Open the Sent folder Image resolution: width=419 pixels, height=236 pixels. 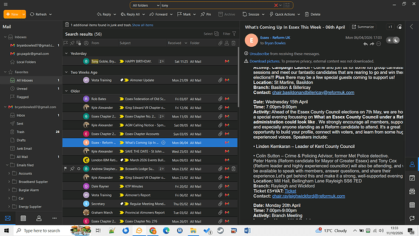coord(20,123)
